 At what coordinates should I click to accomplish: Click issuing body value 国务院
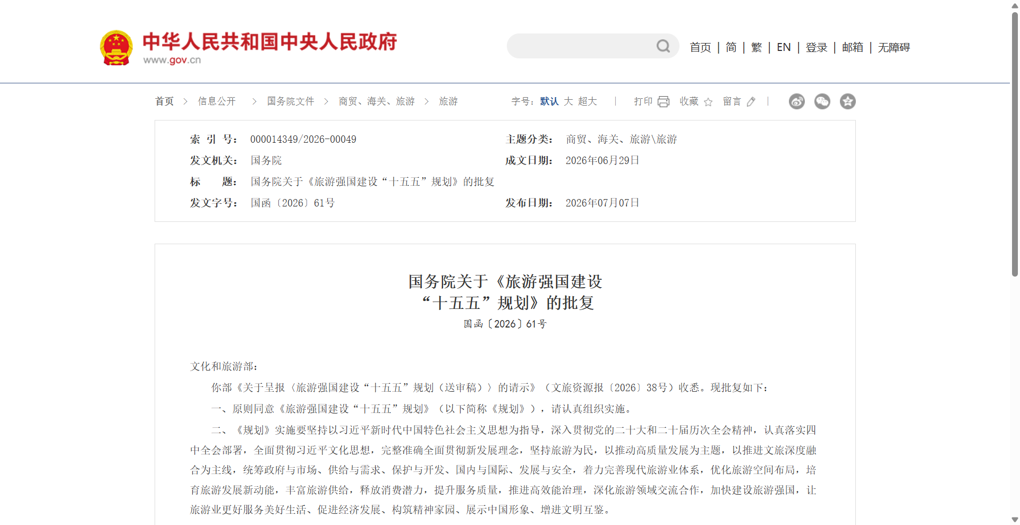(x=266, y=160)
